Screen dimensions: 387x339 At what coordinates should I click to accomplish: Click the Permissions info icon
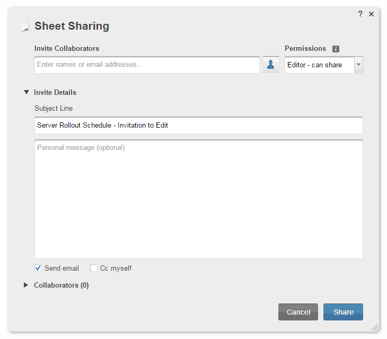pyautogui.click(x=336, y=49)
